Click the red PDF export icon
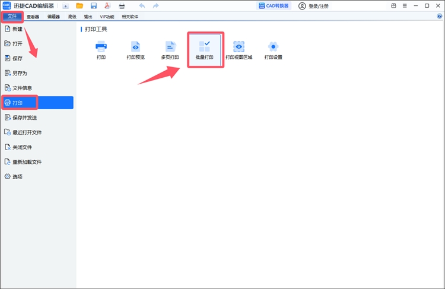This screenshot has height=289, width=445. point(108,6)
